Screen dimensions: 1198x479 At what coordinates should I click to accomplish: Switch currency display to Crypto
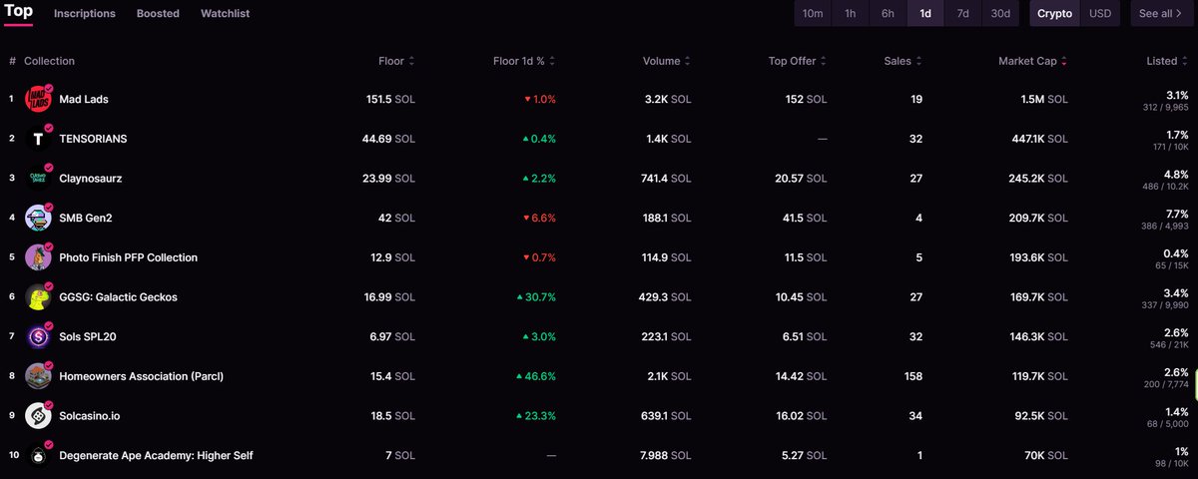click(1054, 14)
